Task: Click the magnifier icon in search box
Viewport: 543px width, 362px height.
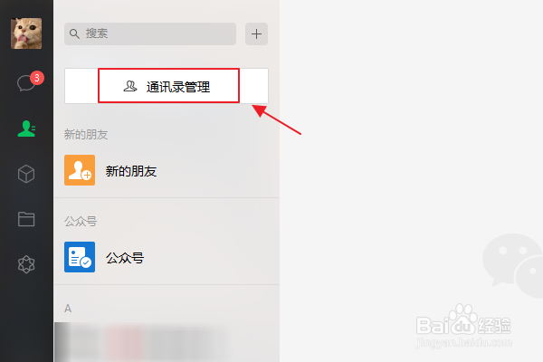Action: point(74,34)
